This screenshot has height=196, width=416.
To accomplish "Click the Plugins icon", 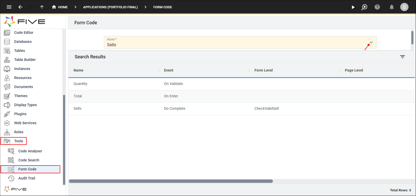I will (7, 114).
